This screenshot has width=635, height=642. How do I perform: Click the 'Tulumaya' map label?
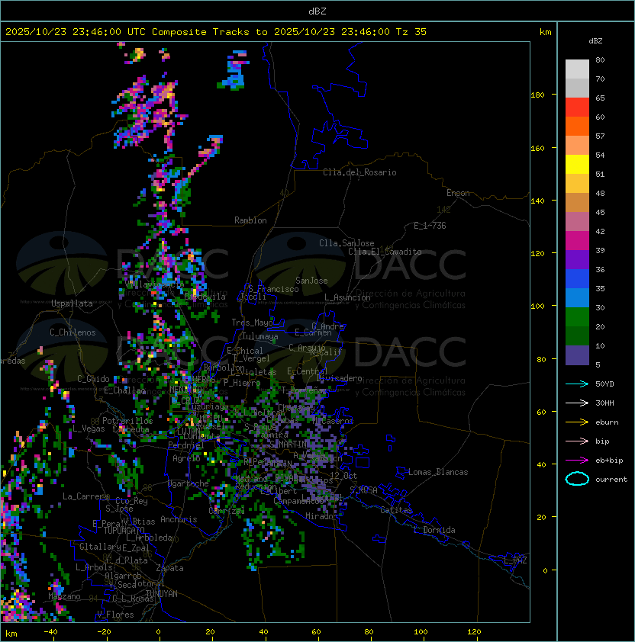(x=260, y=336)
